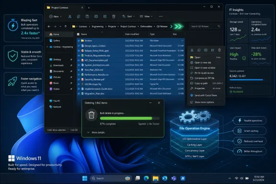
Task: Click the Cut icon in File Explorer toolbar
Action: pyautogui.click(x=70, y=16)
